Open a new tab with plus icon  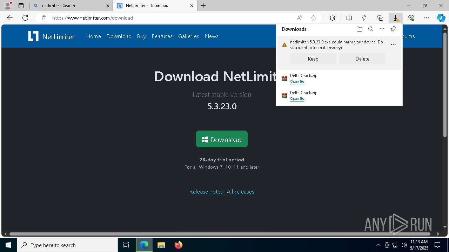203,6
